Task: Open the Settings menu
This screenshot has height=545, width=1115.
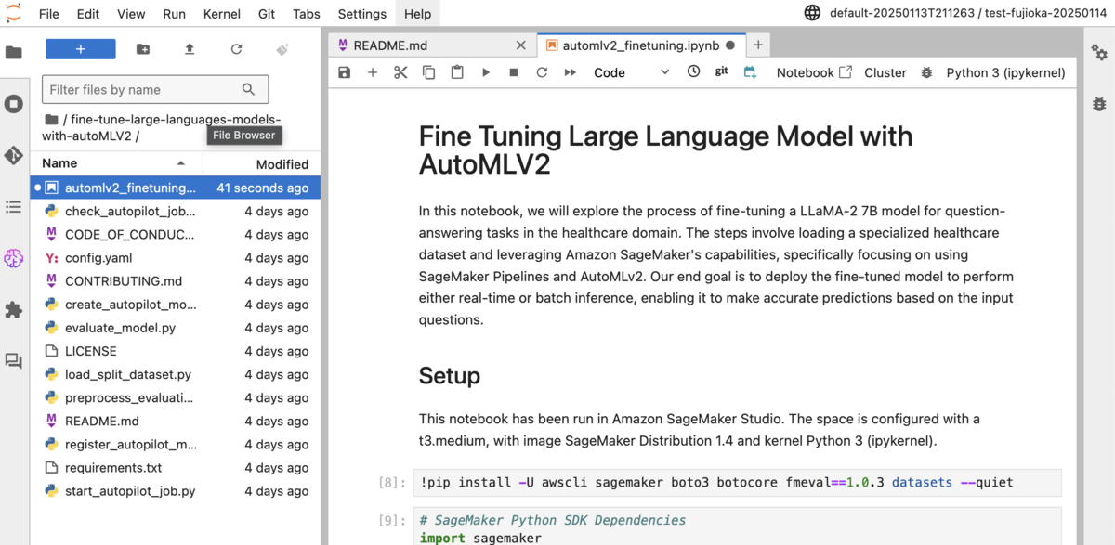Action: pyautogui.click(x=362, y=14)
